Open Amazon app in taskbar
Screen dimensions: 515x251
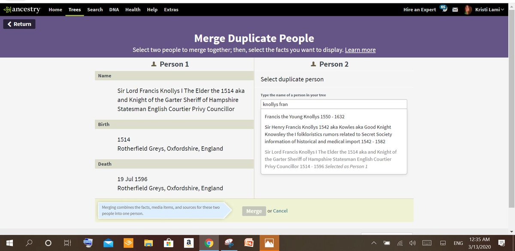click(x=188, y=243)
